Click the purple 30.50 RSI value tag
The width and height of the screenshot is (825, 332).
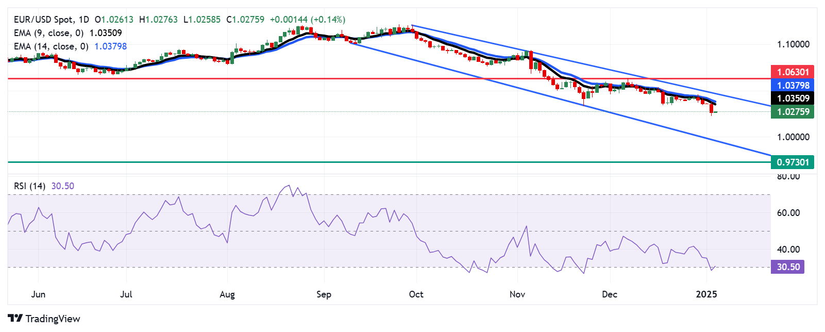click(787, 267)
